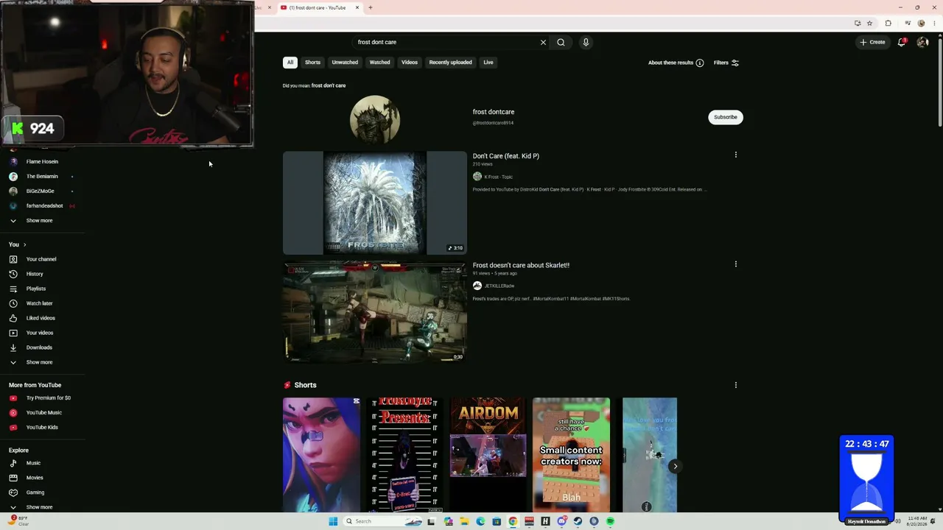Open the Chrome three-dot menu
943x530 pixels.
tap(934, 23)
